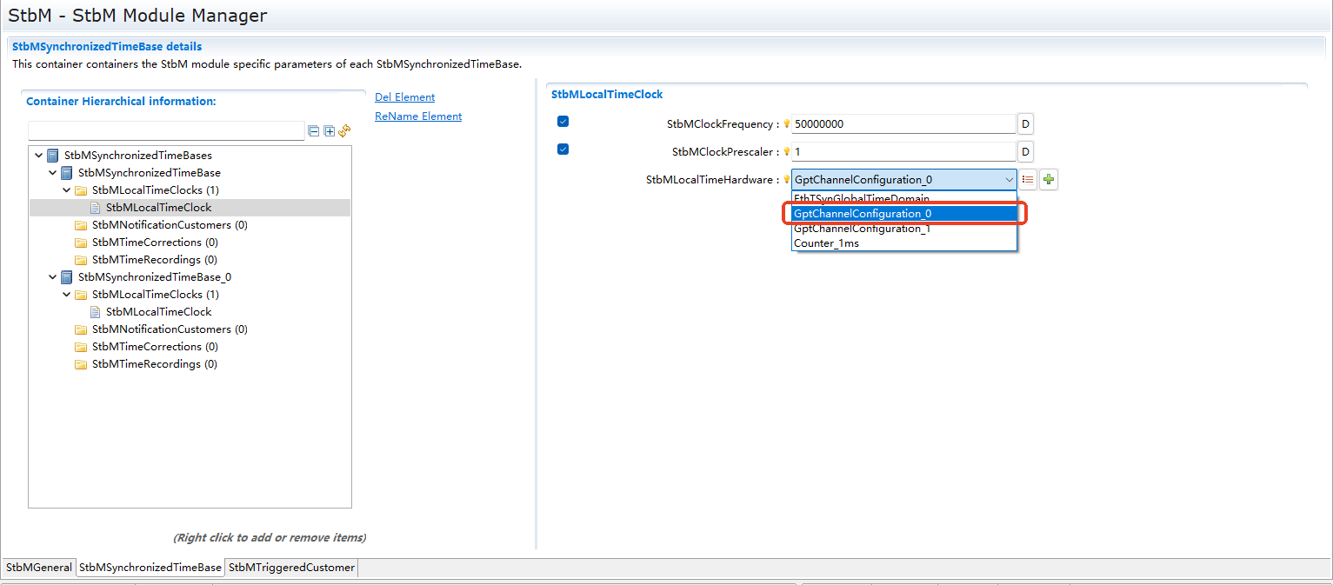This screenshot has width=1333, height=585.
Task: Click the refresh tree icon
Action: point(344,131)
